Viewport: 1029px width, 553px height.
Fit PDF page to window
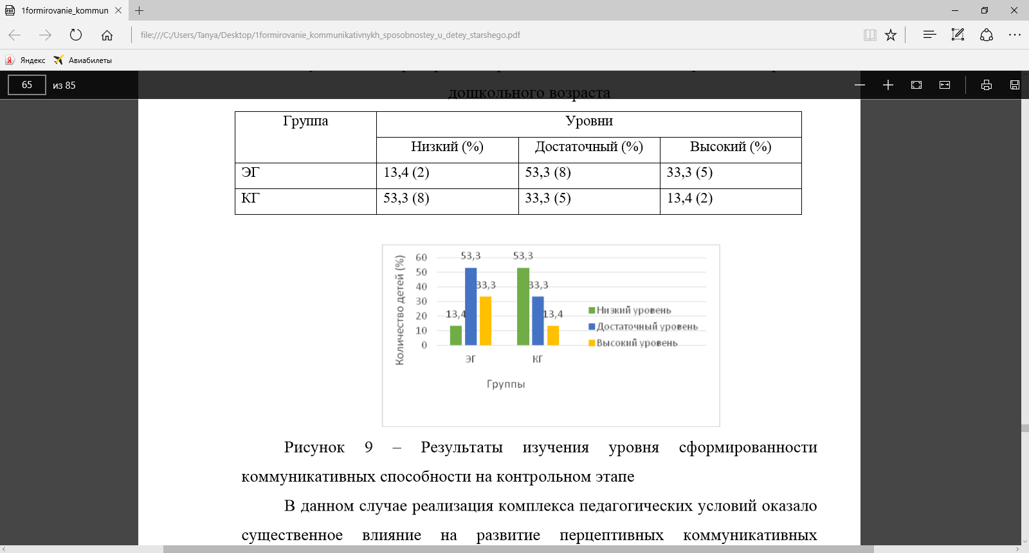coord(916,85)
